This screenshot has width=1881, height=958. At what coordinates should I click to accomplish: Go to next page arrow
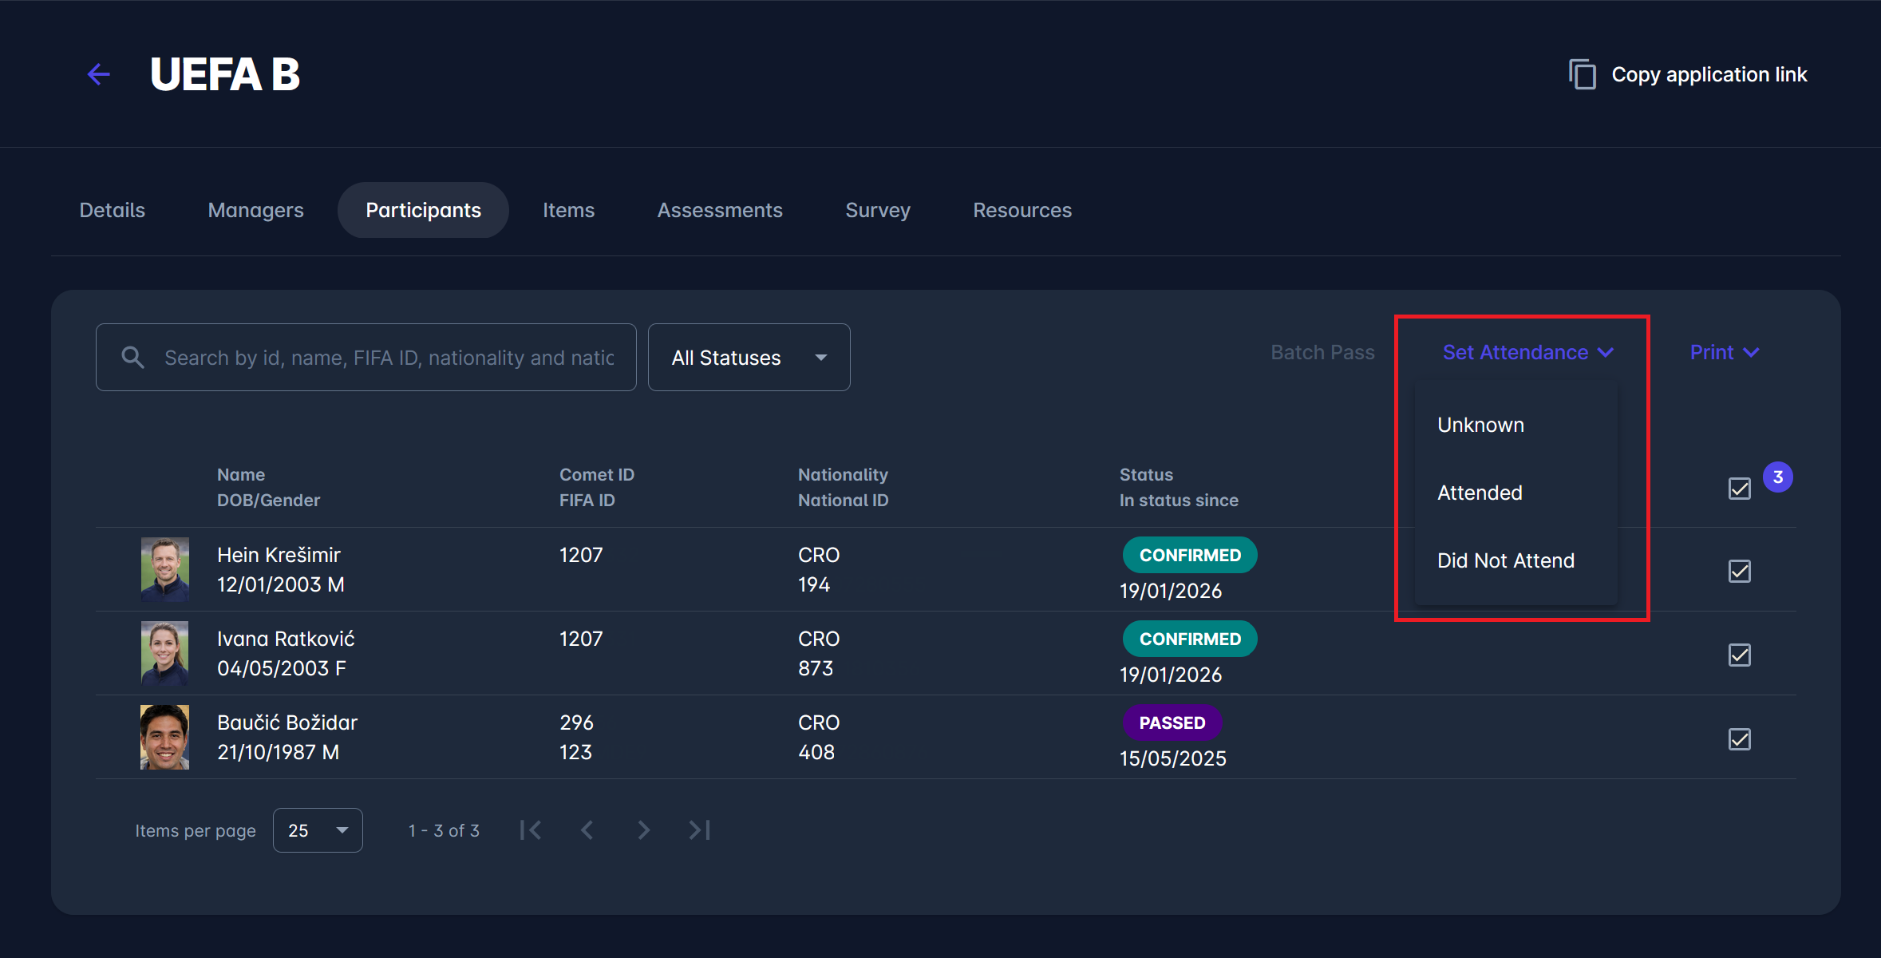pos(643,830)
